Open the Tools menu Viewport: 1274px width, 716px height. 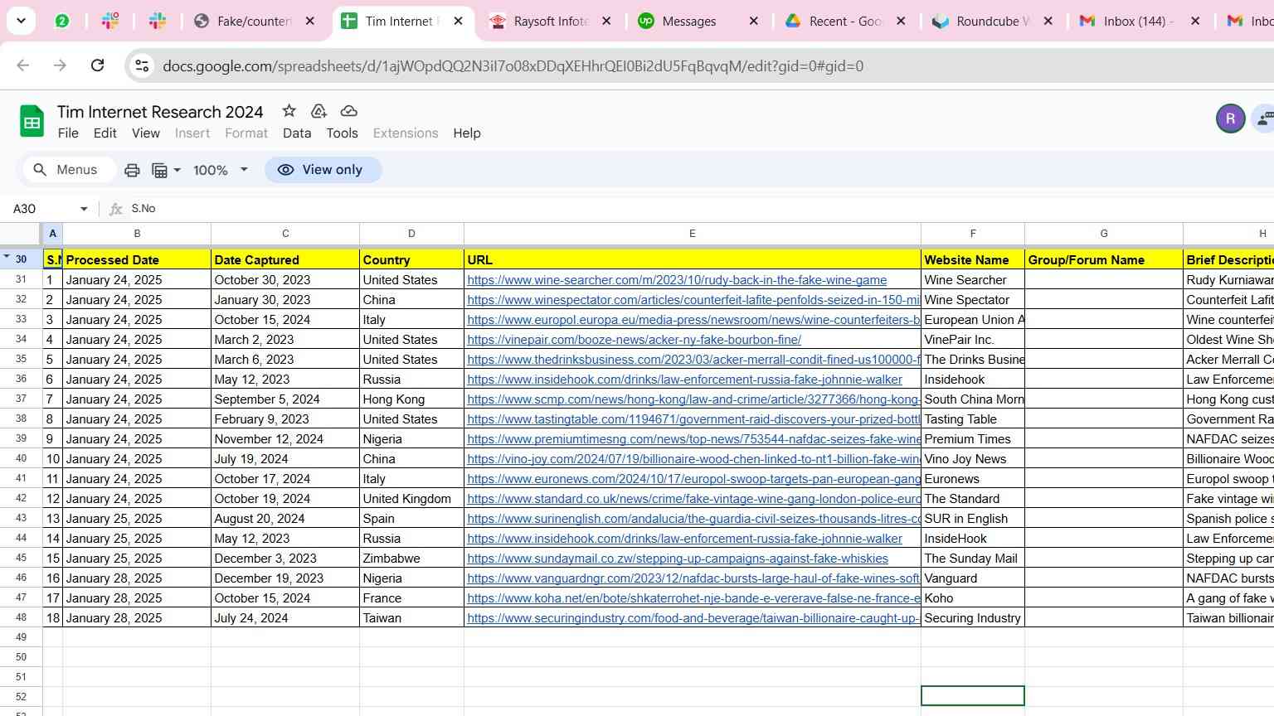pyautogui.click(x=342, y=133)
